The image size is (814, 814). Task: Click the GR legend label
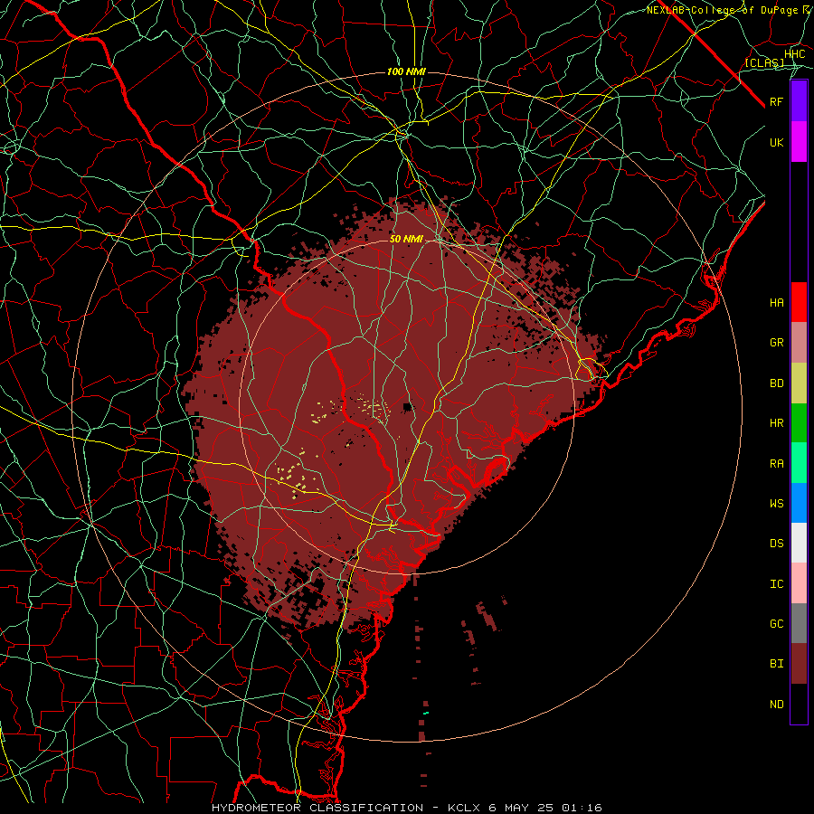(x=776, y=343)
